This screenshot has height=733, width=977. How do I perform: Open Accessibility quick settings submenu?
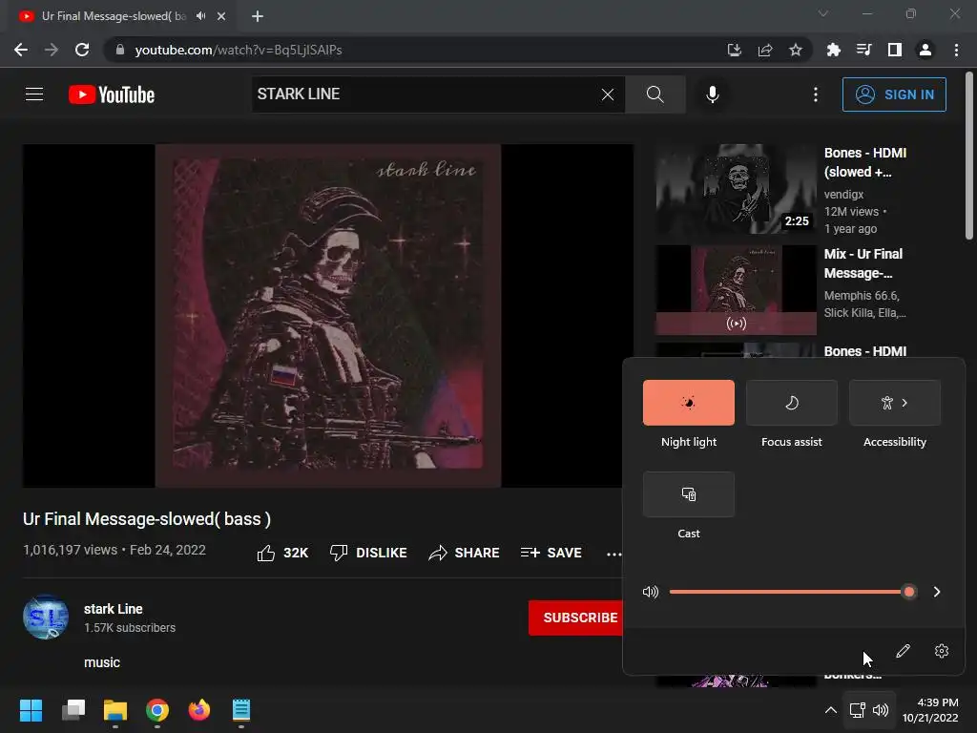[895, 403]
